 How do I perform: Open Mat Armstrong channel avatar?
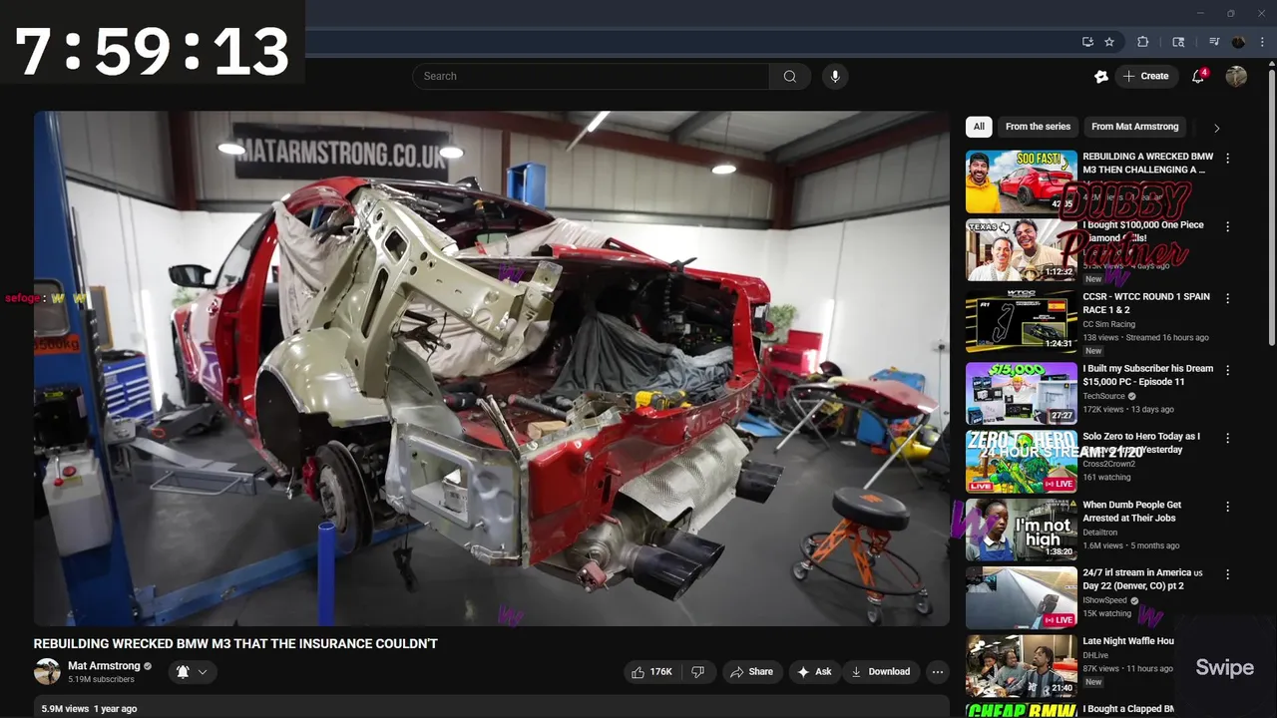[47, 672]
